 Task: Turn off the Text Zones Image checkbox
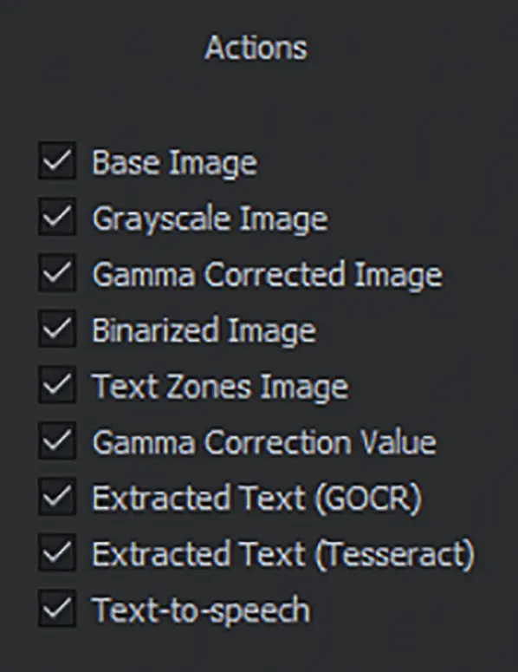(x=57, y=384)
